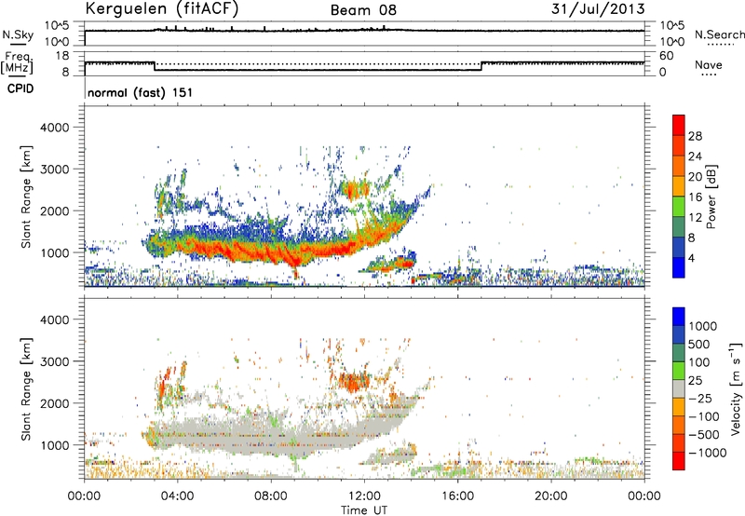Click the '16:00' time axis tick label
Screen dimensions: 745x516
tap(457, 496)
